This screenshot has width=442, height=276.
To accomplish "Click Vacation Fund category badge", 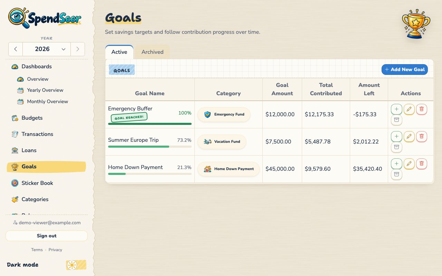I will pyautogui.click(x=222, y=141).
